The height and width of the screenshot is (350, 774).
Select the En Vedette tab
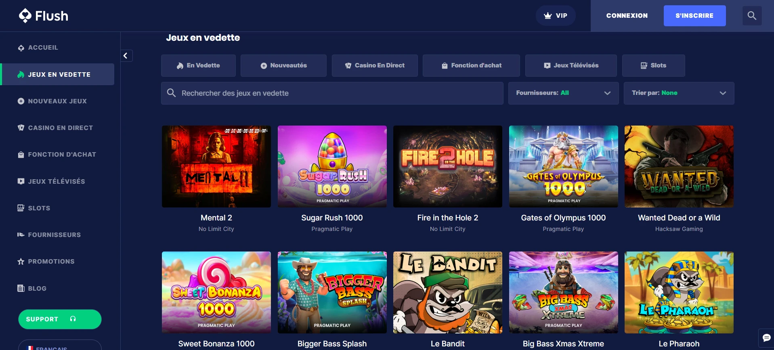tap(198, 65)
